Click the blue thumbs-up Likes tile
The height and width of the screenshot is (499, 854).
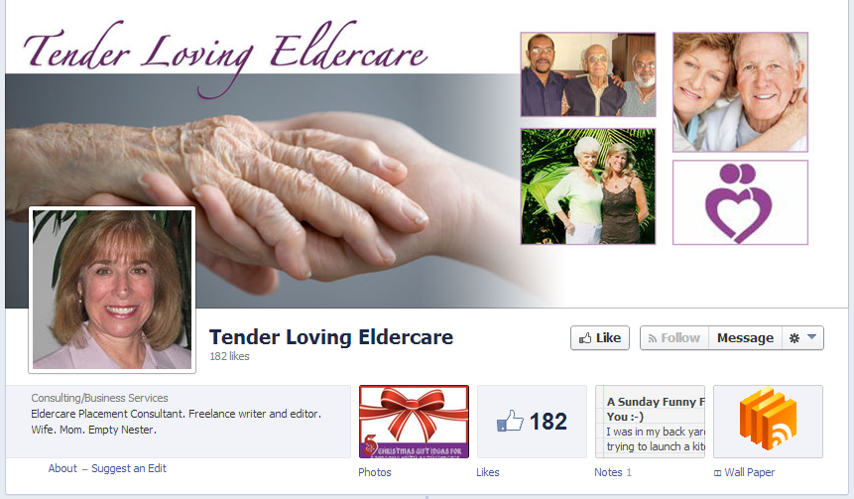532,422
